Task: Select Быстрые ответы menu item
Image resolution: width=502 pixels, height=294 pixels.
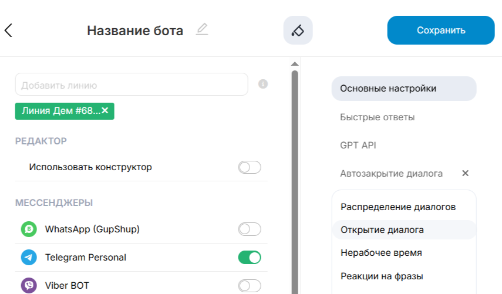Action: pyautogui.click(x=377, y=117)
